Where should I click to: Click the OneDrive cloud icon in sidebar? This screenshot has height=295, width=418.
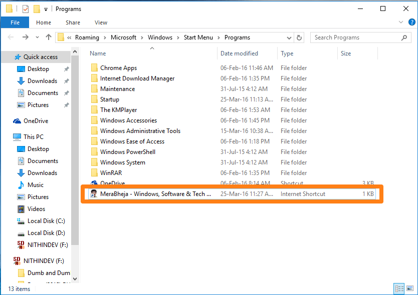tap(17, 121)
